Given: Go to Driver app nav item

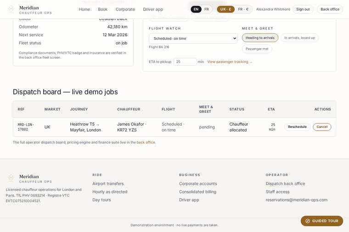Looking at the screenshot, I should tap(153, 9).
